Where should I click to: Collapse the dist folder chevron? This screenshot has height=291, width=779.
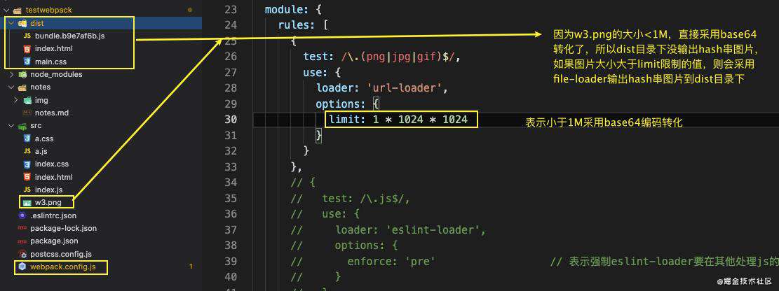point(11,23)
